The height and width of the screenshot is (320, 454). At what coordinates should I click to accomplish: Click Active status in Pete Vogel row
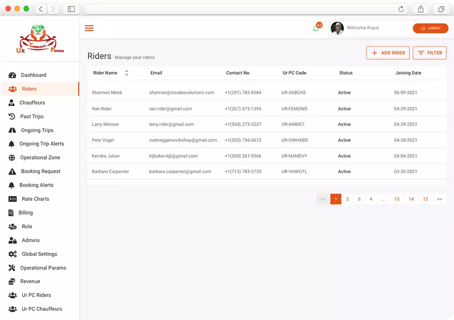[344, 140]
